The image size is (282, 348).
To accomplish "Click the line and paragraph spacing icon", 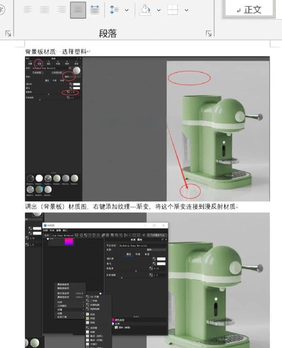I will [114, 10].
